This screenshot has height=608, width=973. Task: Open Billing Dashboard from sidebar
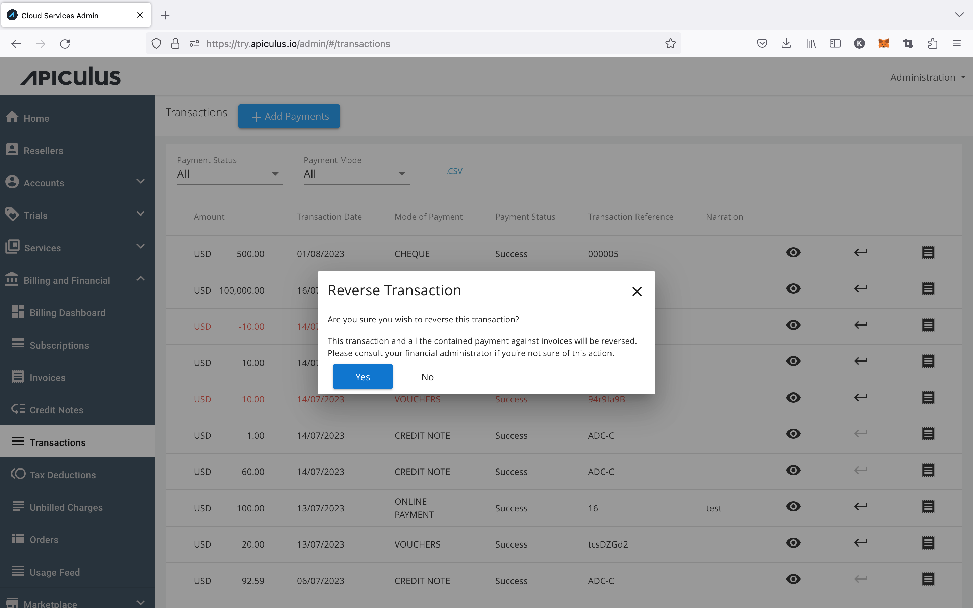coord(67,312)
